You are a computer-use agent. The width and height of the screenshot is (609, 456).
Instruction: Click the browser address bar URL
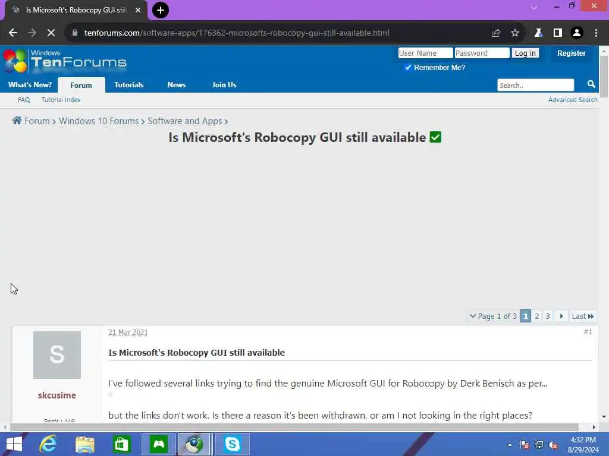(x=237, y=33)
